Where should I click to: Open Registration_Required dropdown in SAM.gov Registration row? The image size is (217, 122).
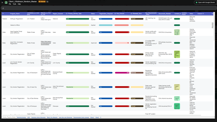[x=105, y=19]
